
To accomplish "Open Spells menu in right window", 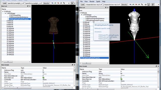I will click(x=98, y=1).
